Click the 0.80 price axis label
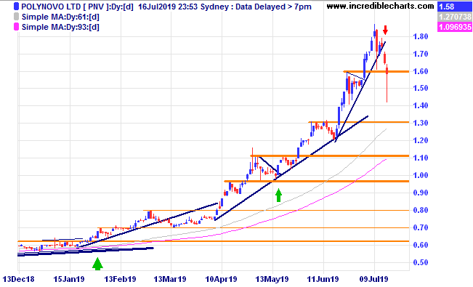 pyautogui.click(x=421, y=210)
